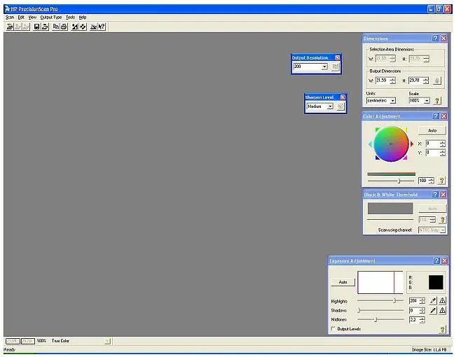
Task: Click the copy toolbar icon
Action: [56, 27]
